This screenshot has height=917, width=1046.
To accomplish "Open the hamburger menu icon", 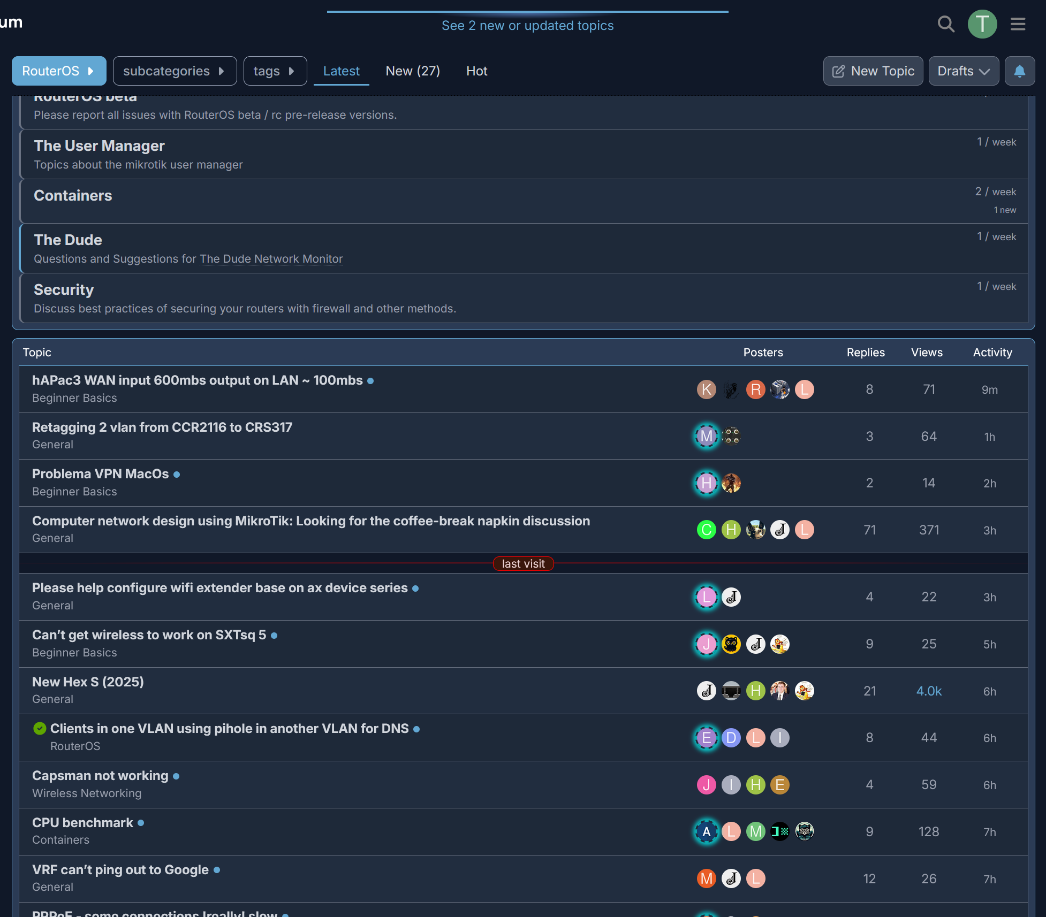I will click(x=1018, y=24).
